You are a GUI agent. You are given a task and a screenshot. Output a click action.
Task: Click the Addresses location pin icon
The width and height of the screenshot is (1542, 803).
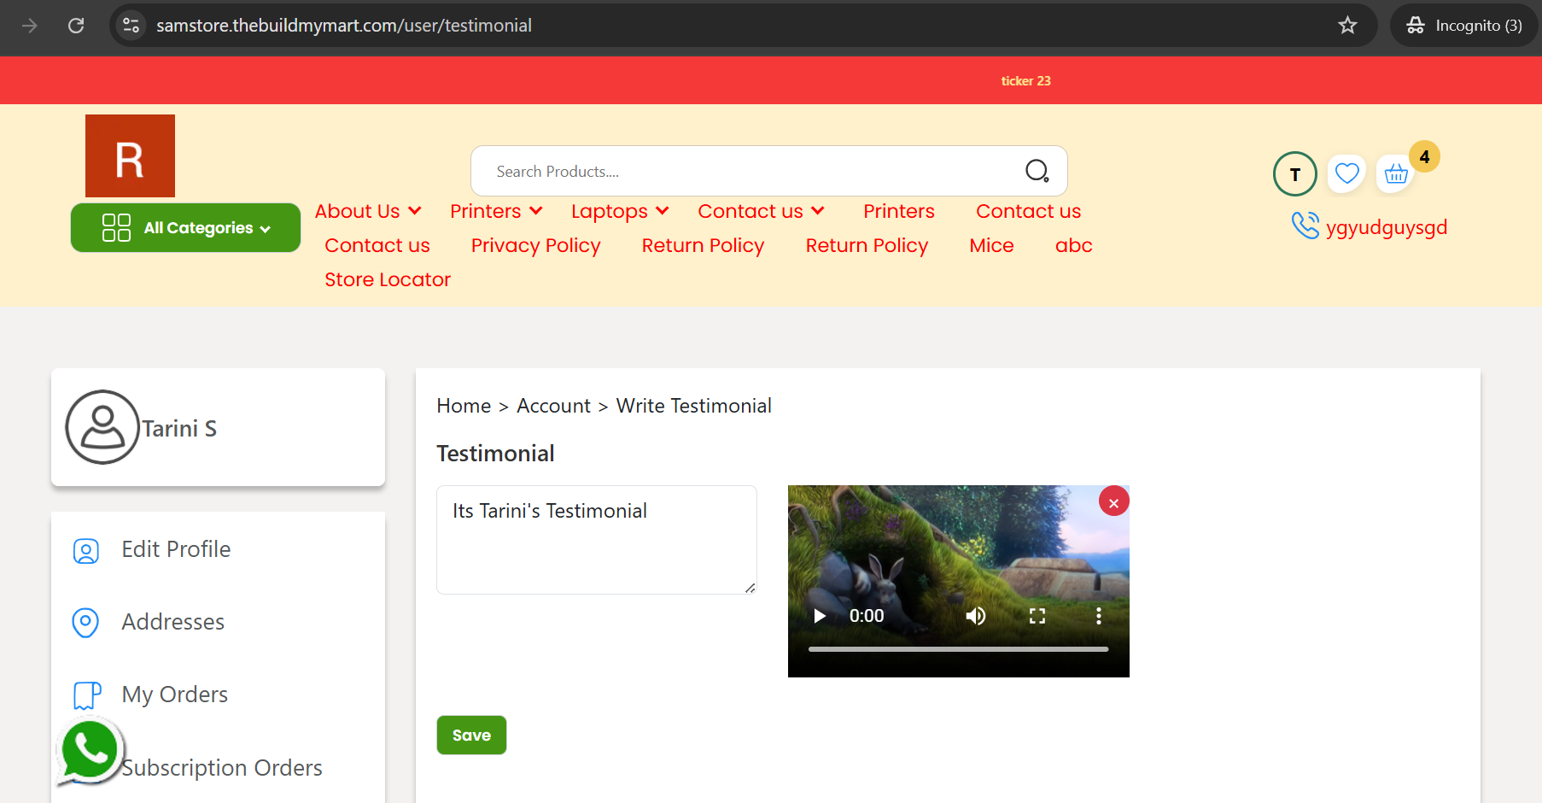coord(85,623)
